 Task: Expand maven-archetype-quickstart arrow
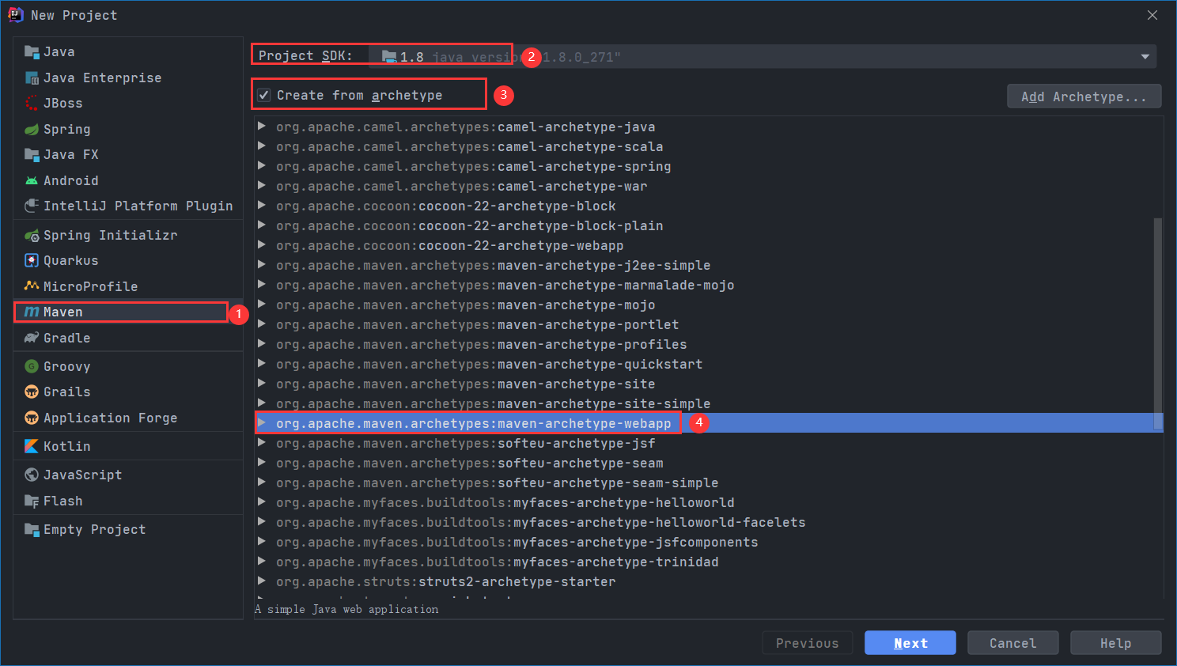262,364
